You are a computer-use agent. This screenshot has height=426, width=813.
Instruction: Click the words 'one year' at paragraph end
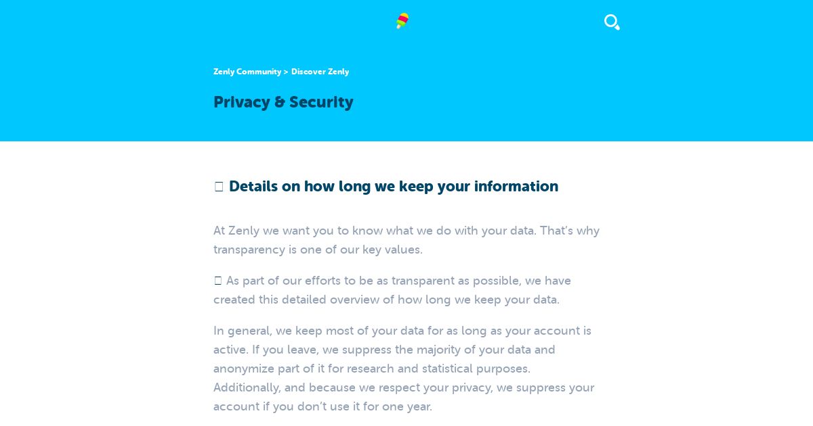408,406
